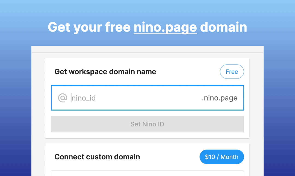Open the nino.page link in headline

pos(165,28)
